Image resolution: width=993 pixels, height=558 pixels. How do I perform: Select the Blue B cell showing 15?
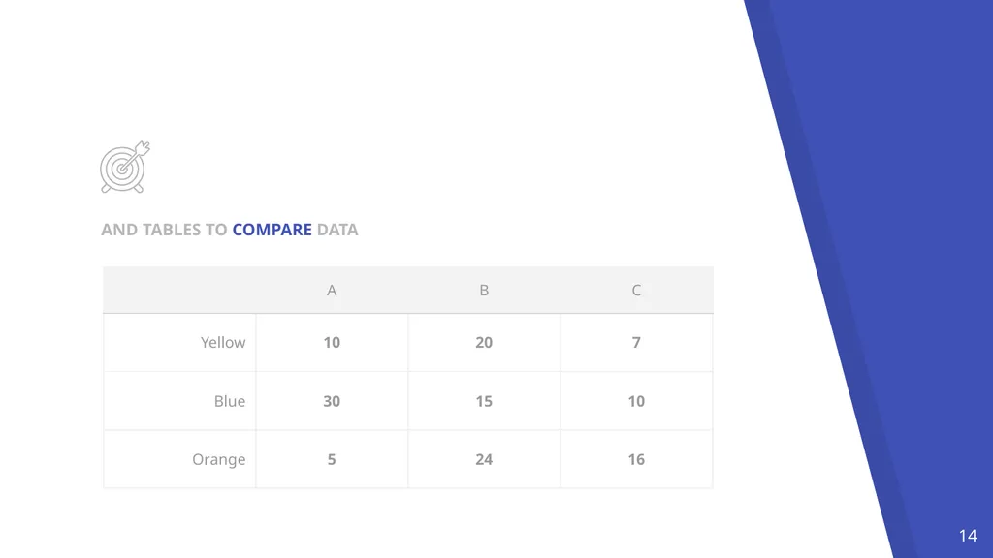[484, 401]
